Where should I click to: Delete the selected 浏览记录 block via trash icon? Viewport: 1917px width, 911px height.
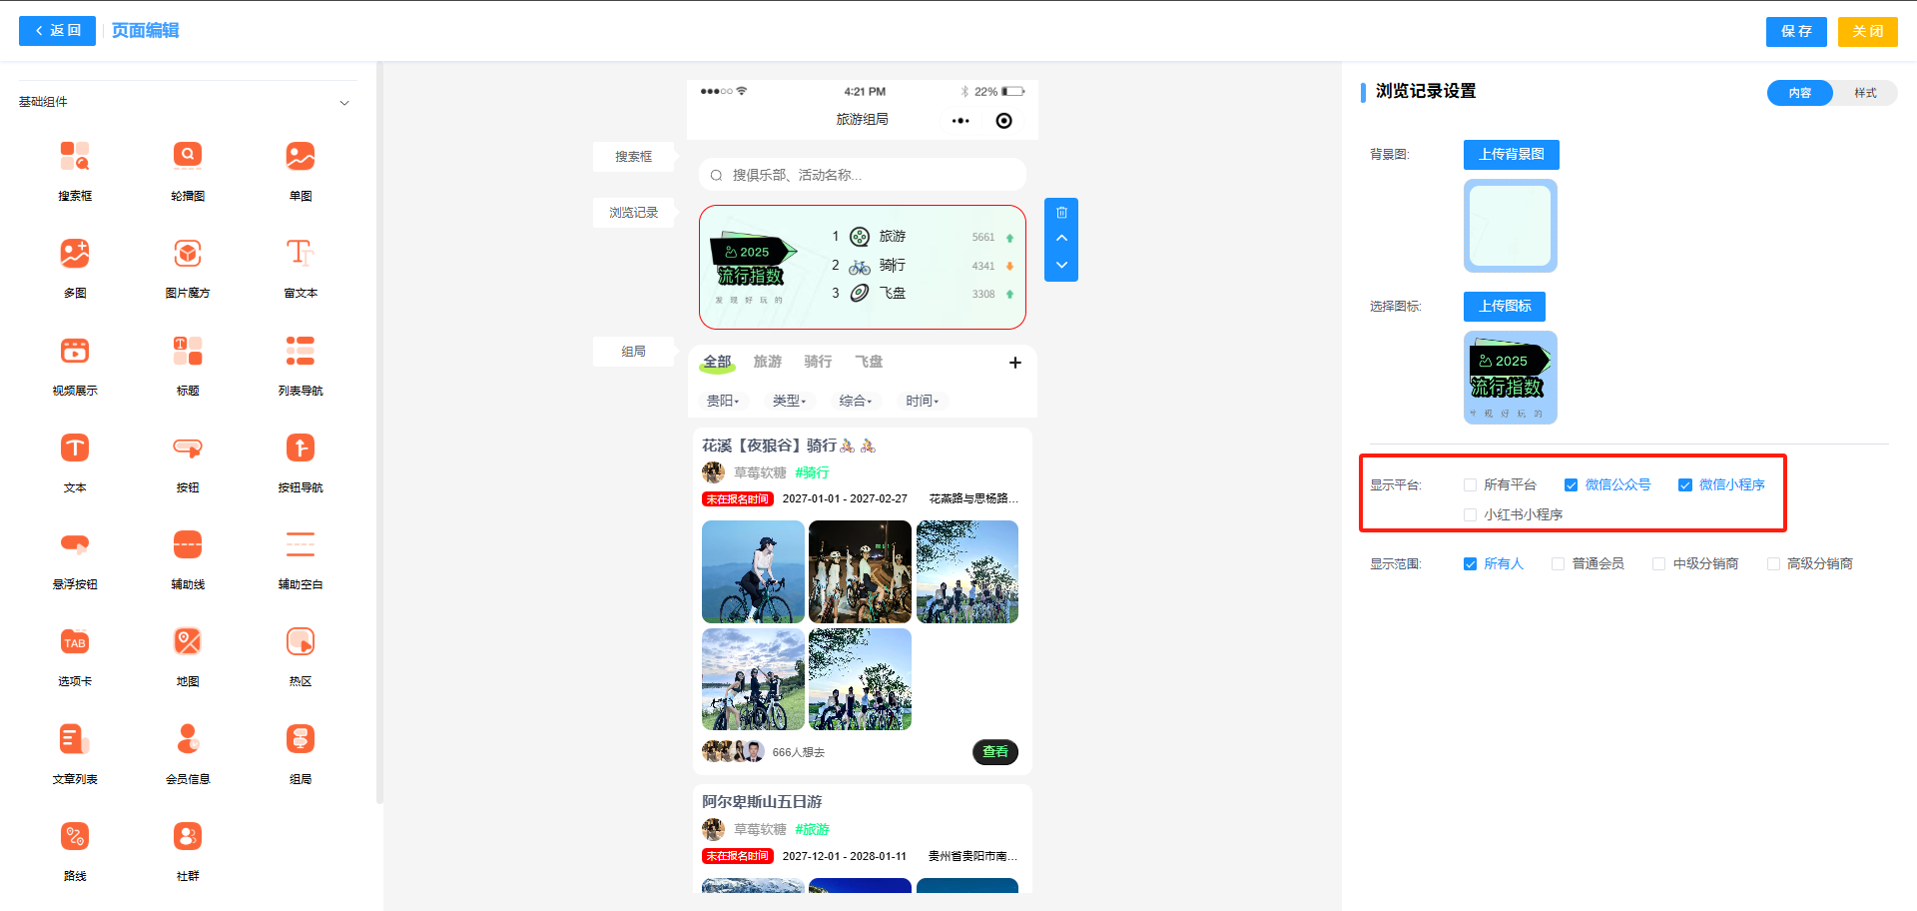1061,213
